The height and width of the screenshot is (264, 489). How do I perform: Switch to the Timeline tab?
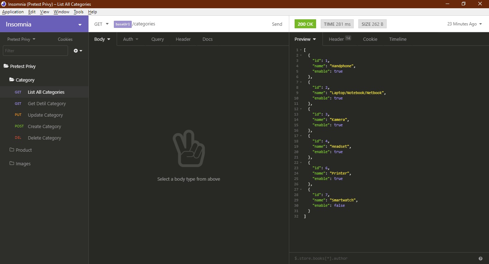coord(398,39)
